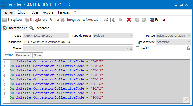193x106 pixels.
Task: Click the Recherche search button
Action: 39,28
